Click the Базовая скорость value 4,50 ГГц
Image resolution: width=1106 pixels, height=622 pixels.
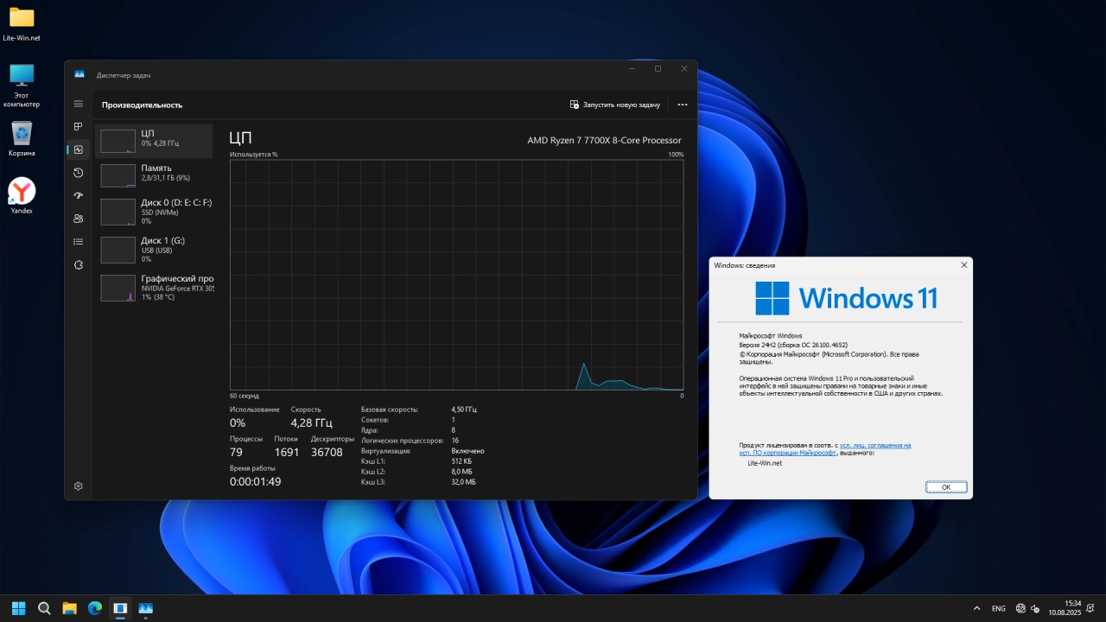[x=464, y=409]
